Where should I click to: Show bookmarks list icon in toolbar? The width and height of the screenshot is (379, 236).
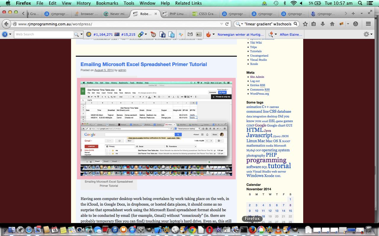[x=314, y=24]
